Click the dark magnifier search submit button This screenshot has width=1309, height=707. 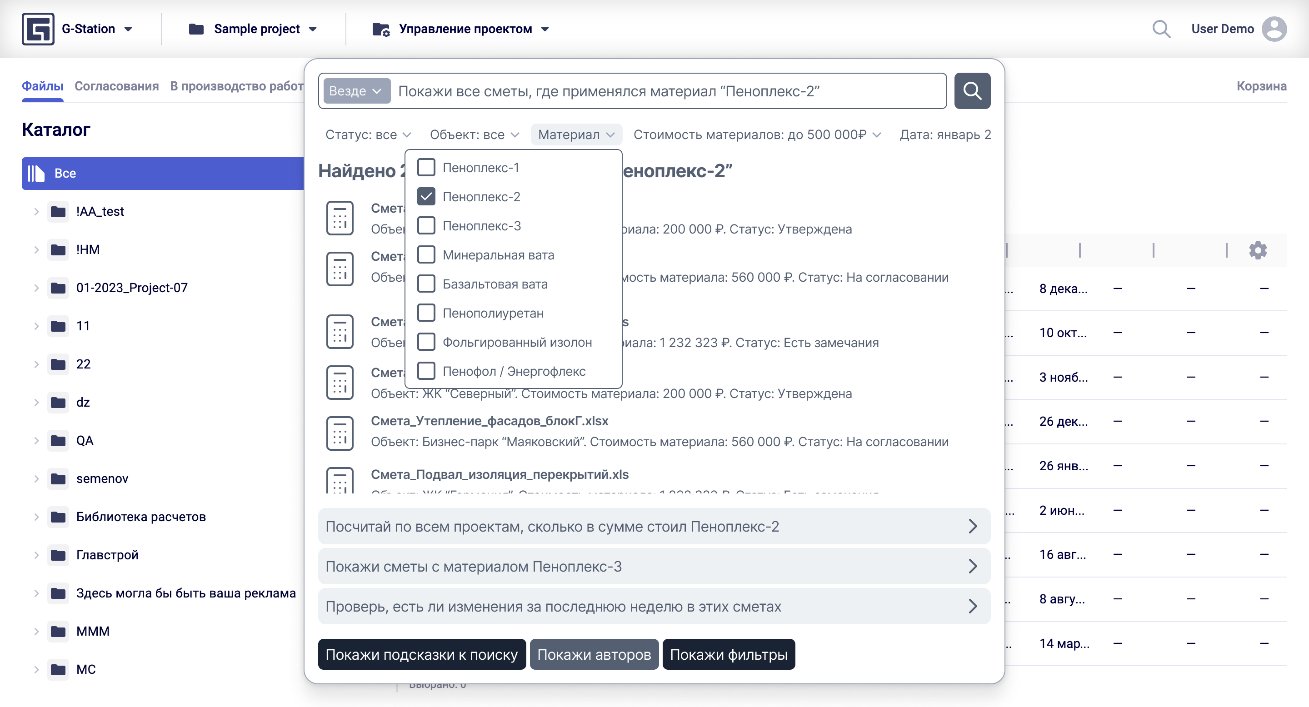tap(972, 91)
